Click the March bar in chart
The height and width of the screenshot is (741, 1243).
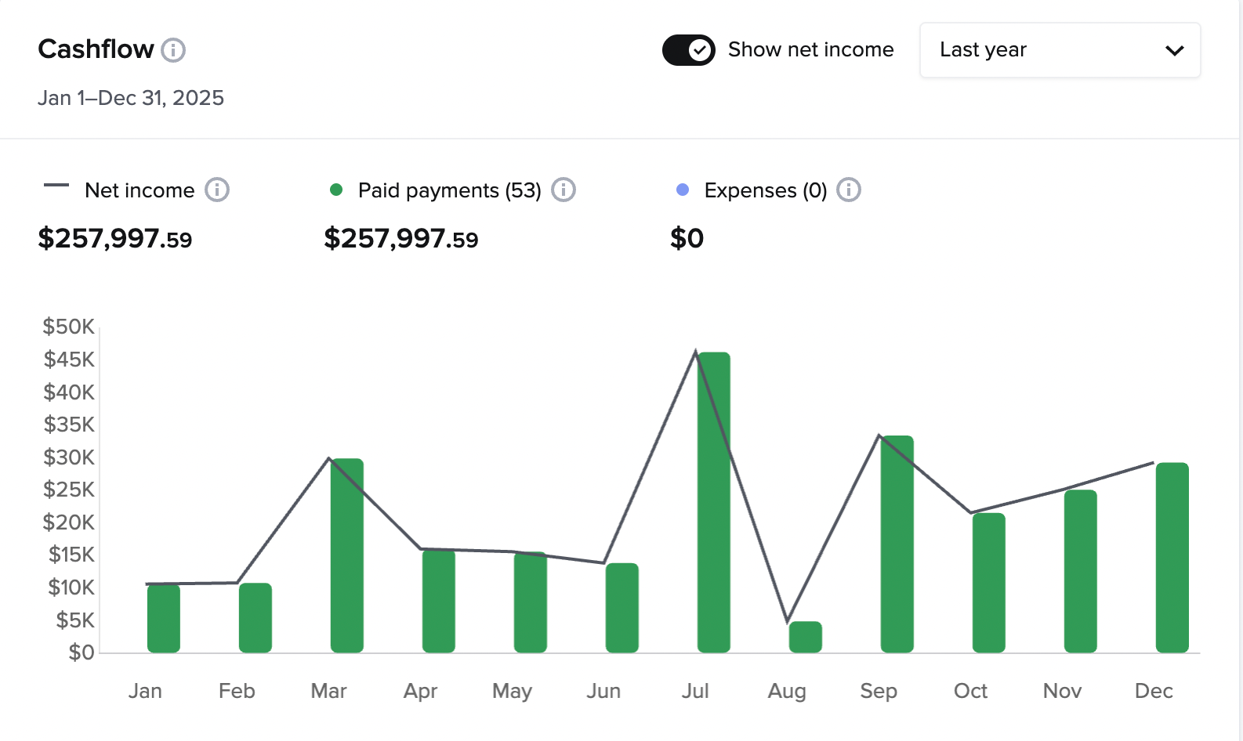coord(347,555)
